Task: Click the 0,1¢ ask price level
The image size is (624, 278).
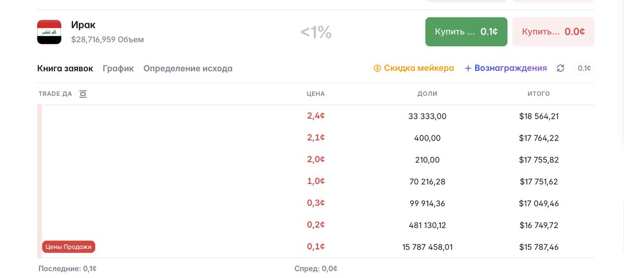Action: [x=316, y=247]
